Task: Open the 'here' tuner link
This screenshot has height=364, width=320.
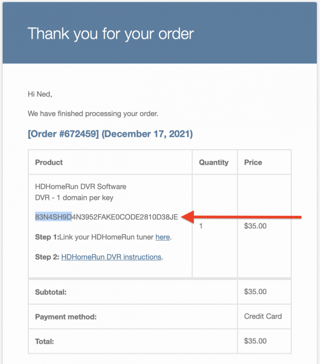Action: pos(163,237)
